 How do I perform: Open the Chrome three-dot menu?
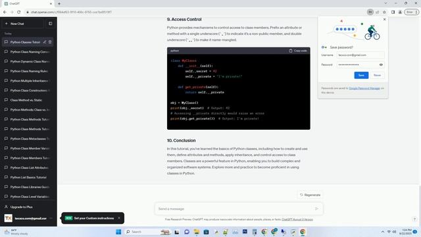pos(416,12)
